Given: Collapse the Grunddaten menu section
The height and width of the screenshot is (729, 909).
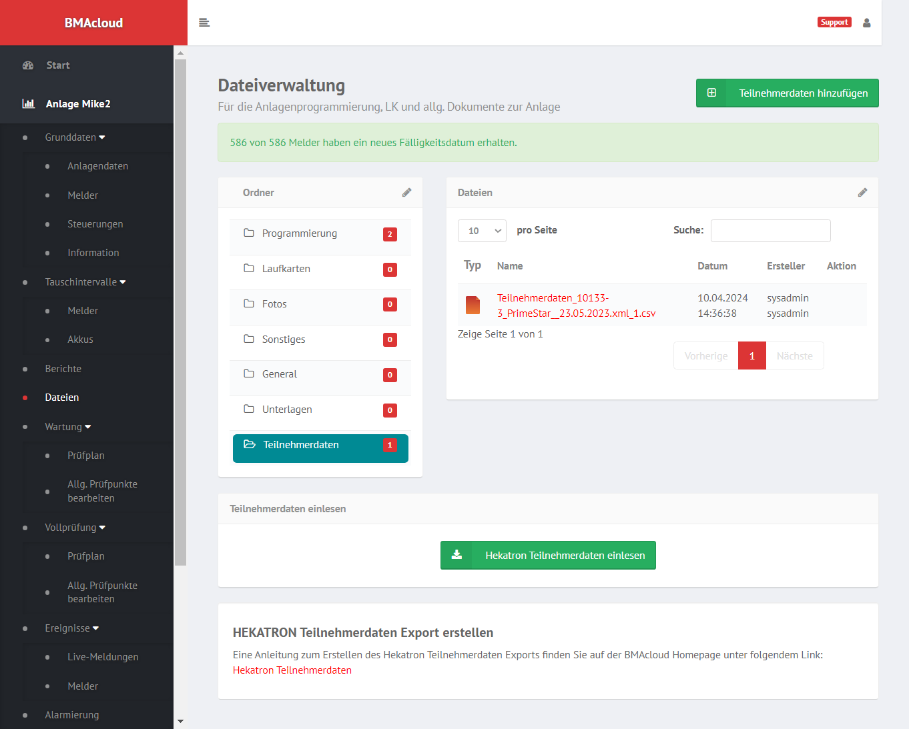Looking at the screenshot, I should (x=75, y=137).
